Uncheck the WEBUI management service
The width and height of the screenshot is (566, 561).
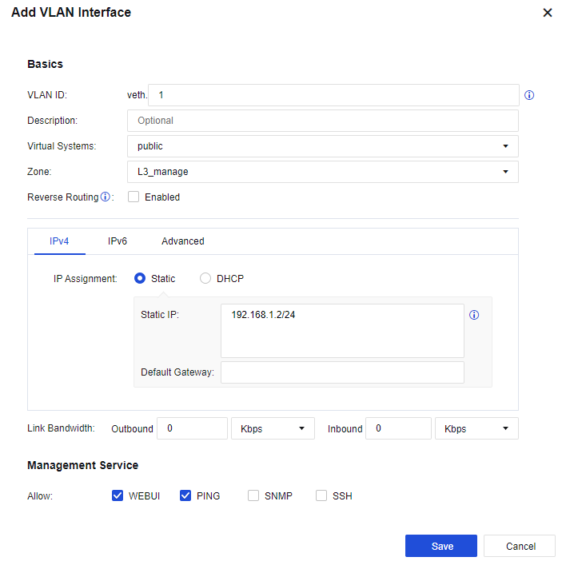coord(118,495)
